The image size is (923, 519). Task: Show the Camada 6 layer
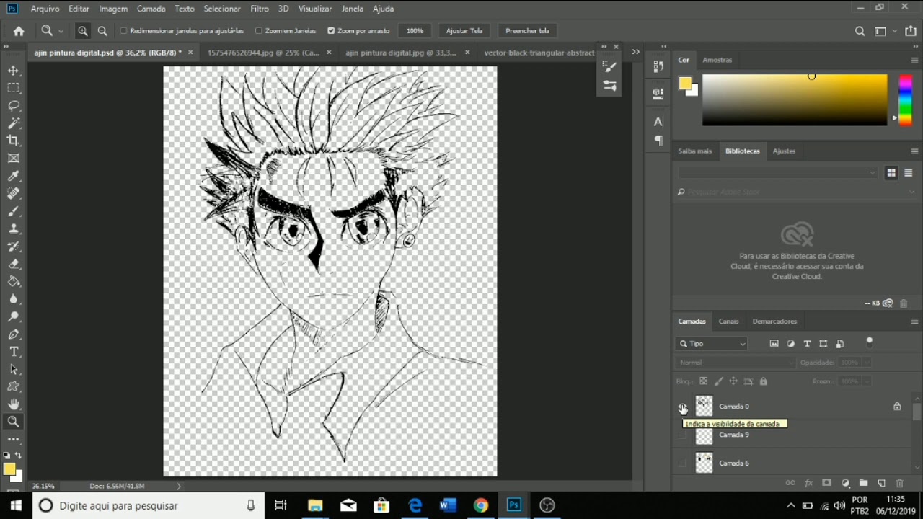[682, 463]
